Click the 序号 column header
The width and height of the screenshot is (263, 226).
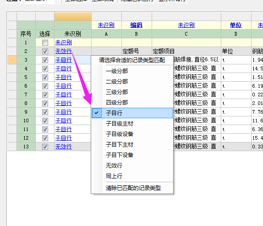coord(26,34)
